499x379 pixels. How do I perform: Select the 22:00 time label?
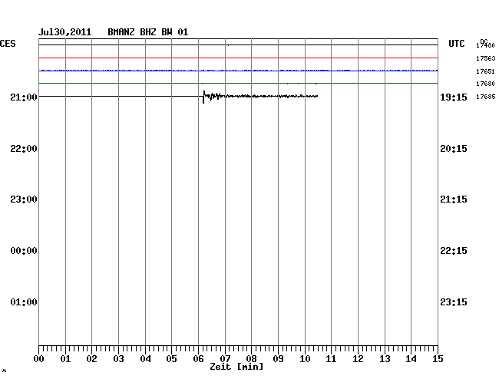(24, 149)
